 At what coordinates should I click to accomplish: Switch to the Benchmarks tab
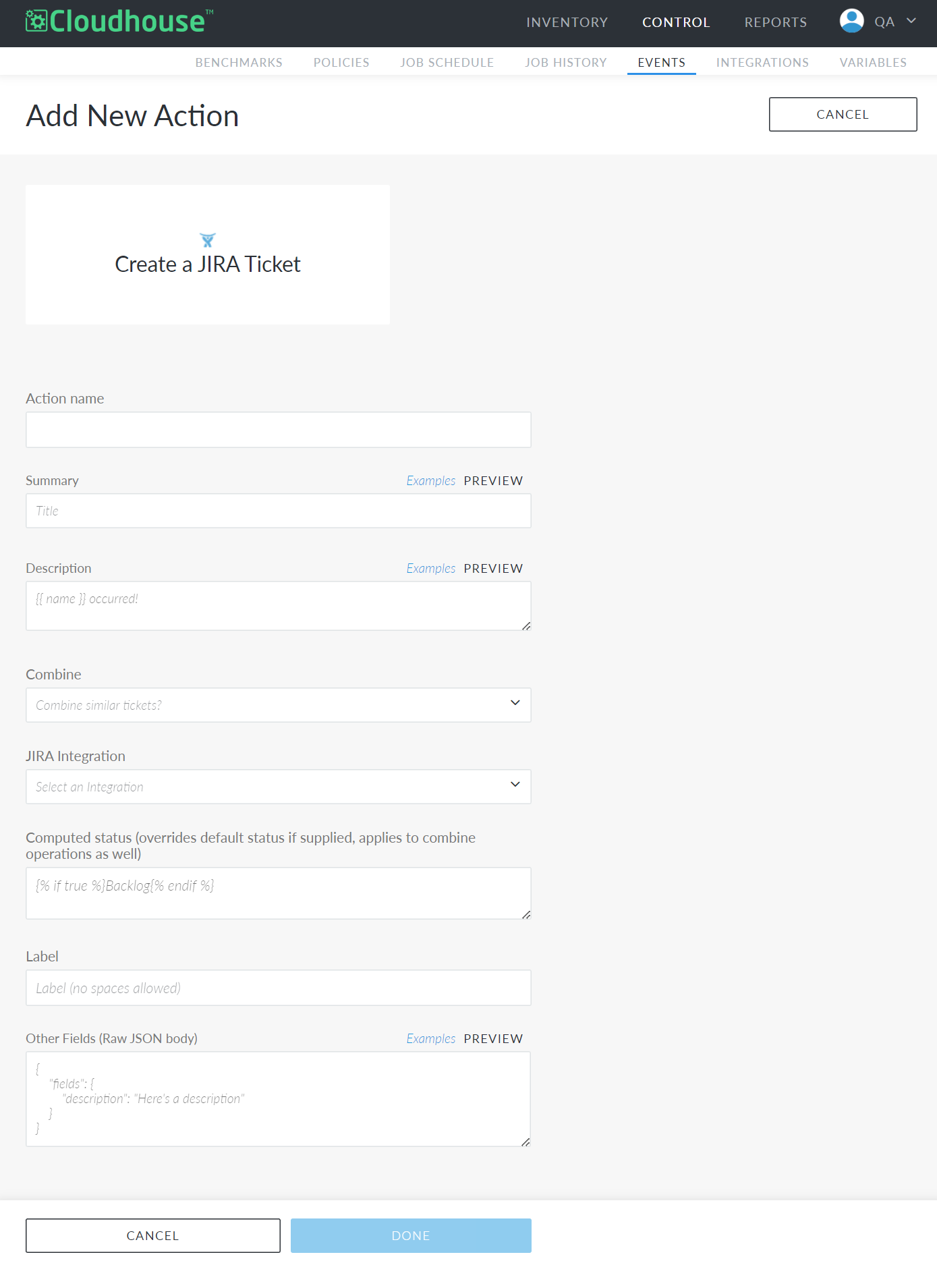pos(239,62)
